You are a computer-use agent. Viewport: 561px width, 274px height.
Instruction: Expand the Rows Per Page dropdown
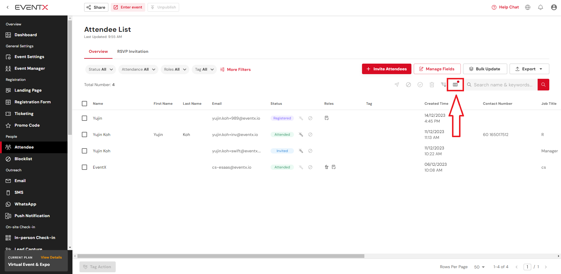tap(479, 267)
